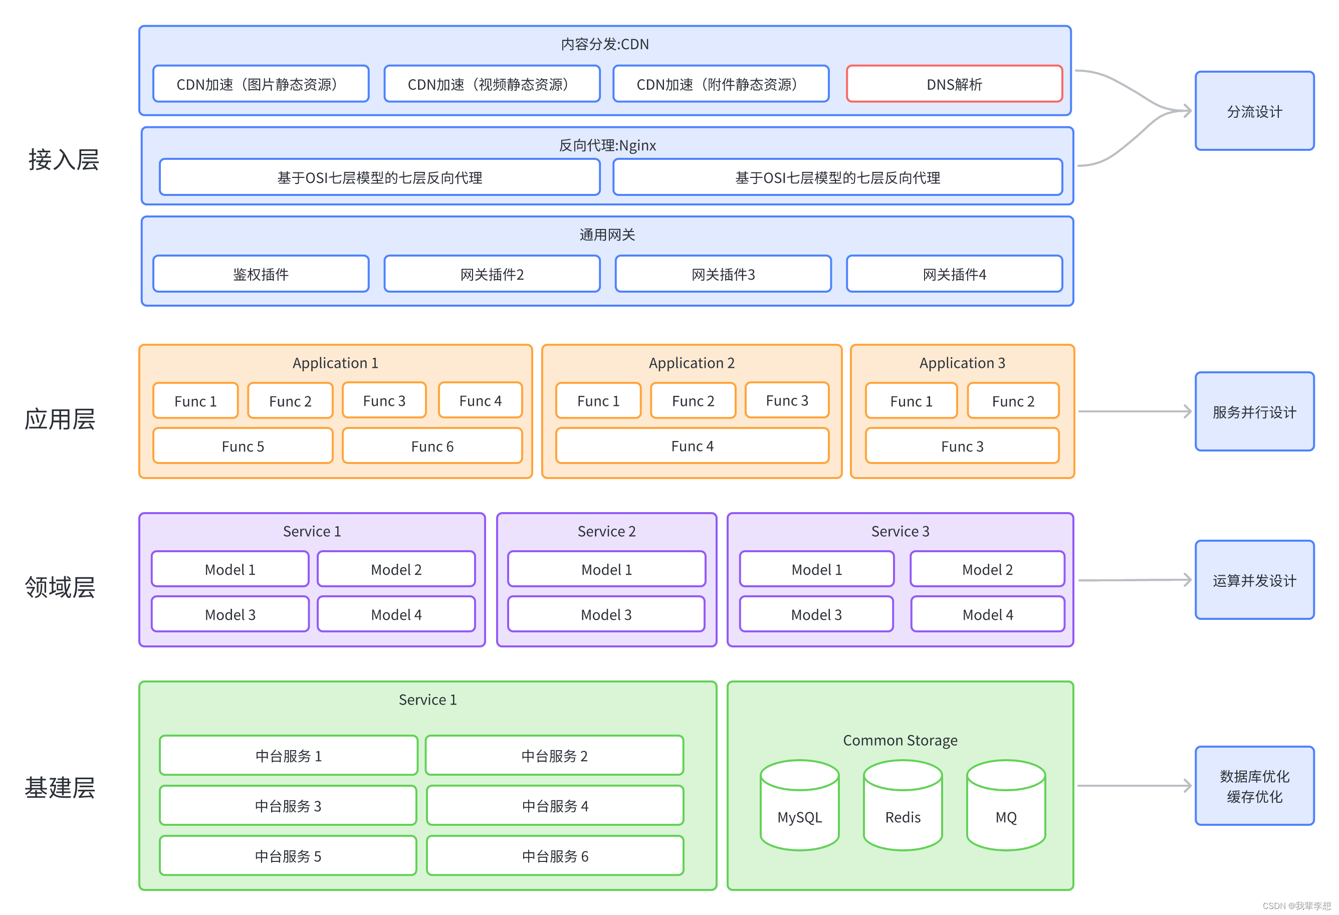1339x915 pixels.
Task: Click Func 2 inside Application 3
Action: coord(1013,400)
